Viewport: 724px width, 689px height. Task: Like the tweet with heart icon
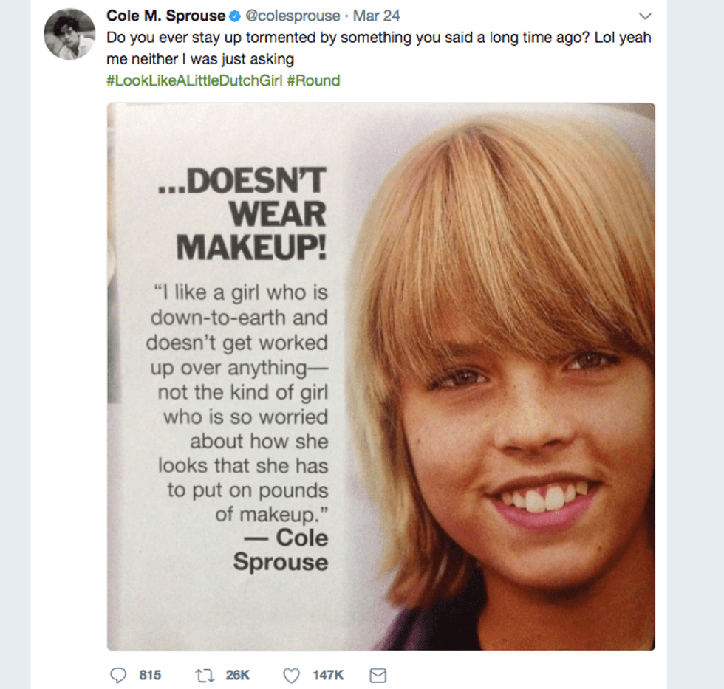(x=292, y=675)
